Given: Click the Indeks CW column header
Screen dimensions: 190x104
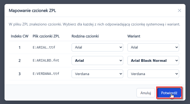Looking at the screenshot, I should coord(19,36).
